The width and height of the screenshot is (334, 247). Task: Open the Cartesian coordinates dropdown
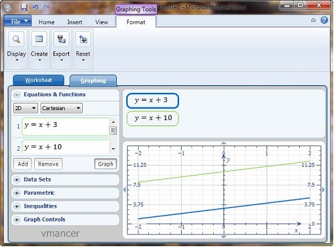61,108
